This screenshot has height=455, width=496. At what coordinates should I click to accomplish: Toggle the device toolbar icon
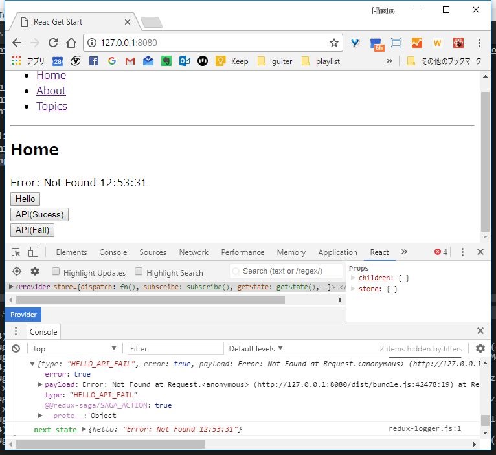[33, 252]
